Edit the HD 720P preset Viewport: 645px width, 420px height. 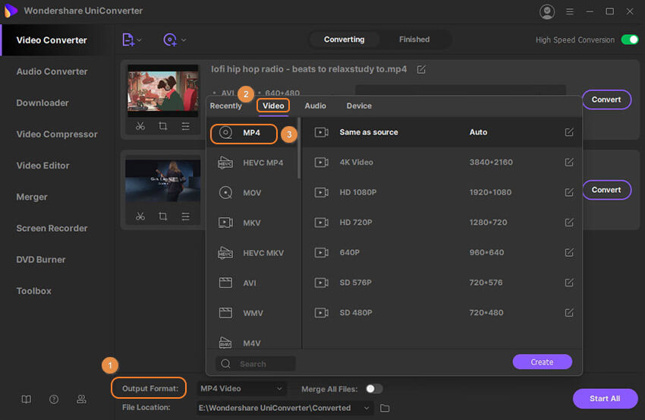[x=569, y=223]
